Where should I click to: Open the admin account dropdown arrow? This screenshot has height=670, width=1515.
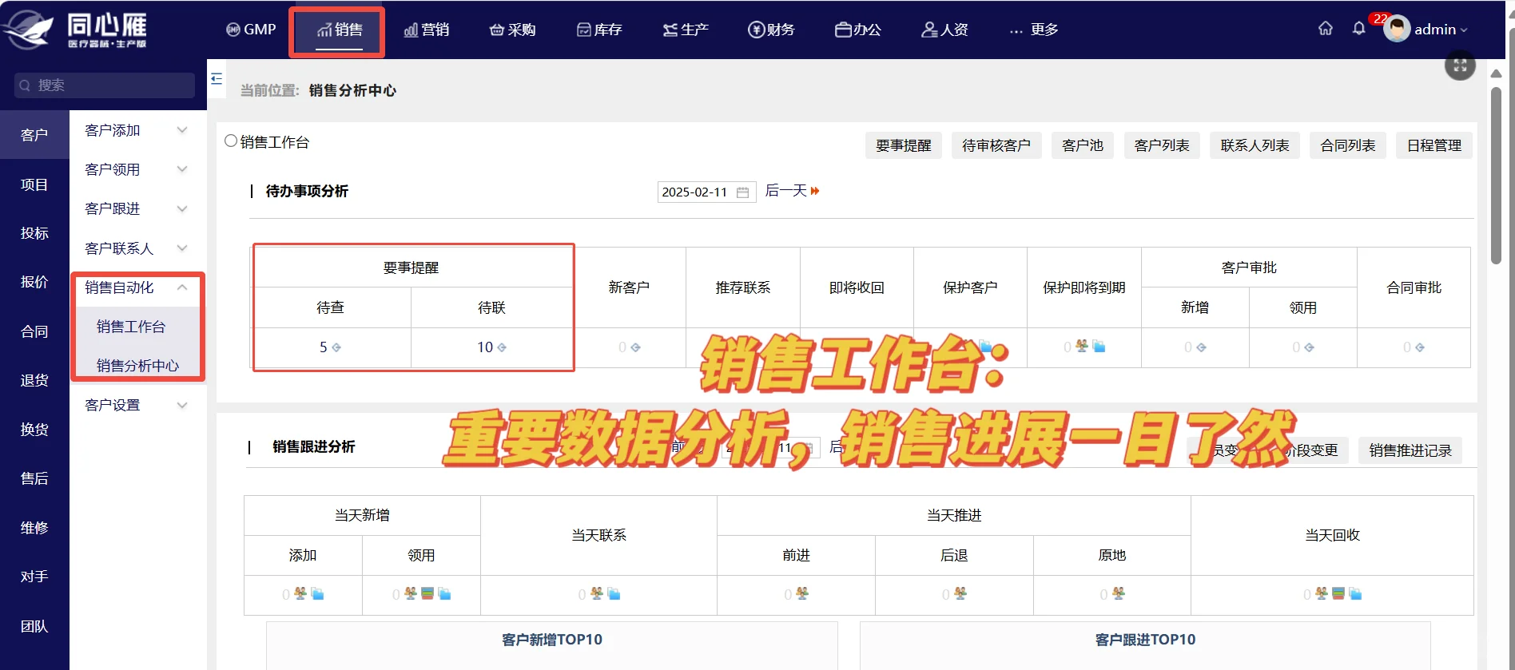tap(1464, 30)
